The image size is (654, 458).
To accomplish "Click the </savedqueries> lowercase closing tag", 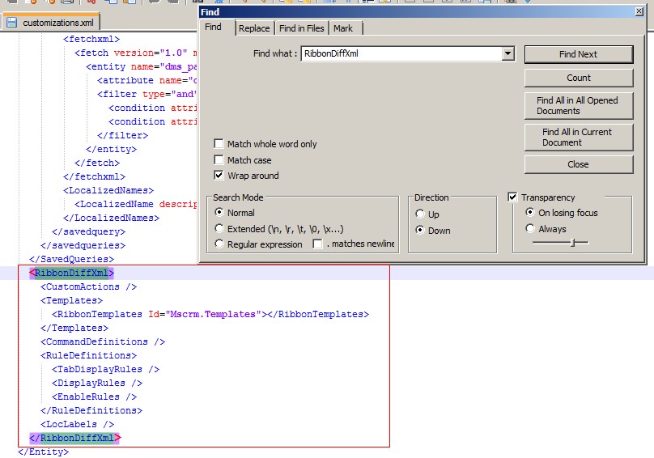I will point(83,245).
